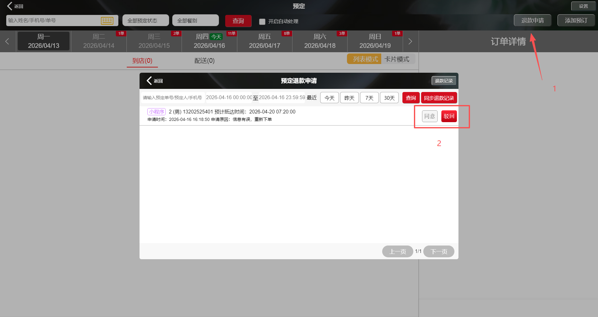This screenshot has height=317, width=598.
Task: Select the 周五 2026/04/17 date tab
Action: tap(265, 41)
